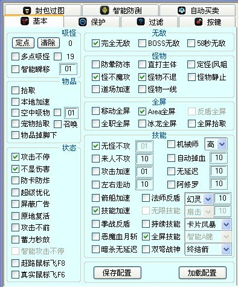238x287 pixels.
Task: Tick the 持续技能 checkbox
Action: click(x=146, y=224)
